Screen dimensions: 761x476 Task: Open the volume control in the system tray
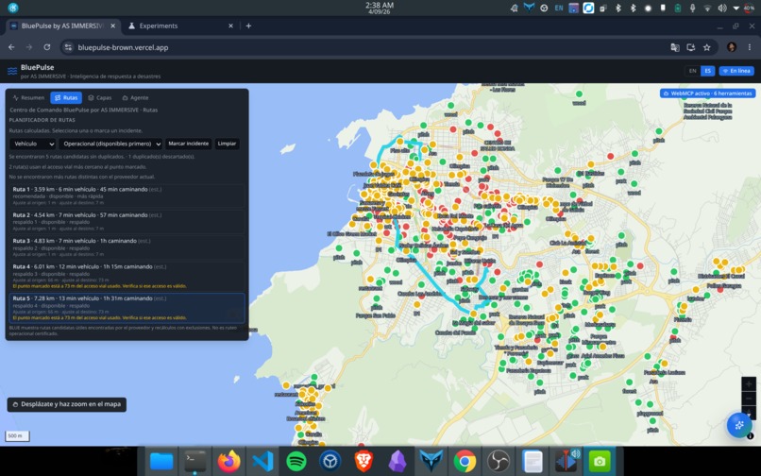722,8
